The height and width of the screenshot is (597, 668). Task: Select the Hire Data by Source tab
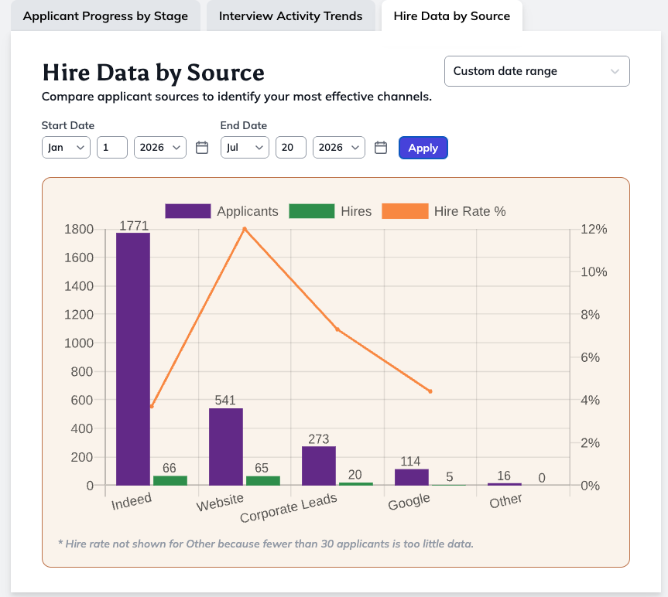[x=451, y=16]
